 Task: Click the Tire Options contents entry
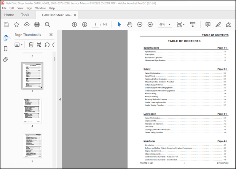click(x=150, y=55)
